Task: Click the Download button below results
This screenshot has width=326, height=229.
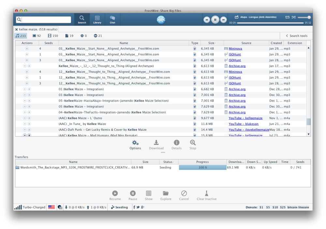Action: tap(156, 145)
